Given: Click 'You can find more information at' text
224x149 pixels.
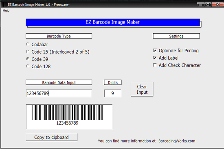Looking at the screenshot, I should [x=127, y=141].
